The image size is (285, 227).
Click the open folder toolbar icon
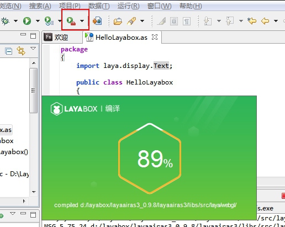118,21
